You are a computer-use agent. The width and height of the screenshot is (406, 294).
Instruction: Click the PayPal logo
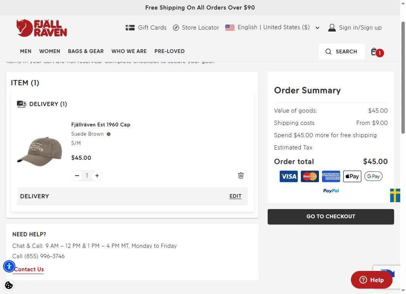coord(331,191)
